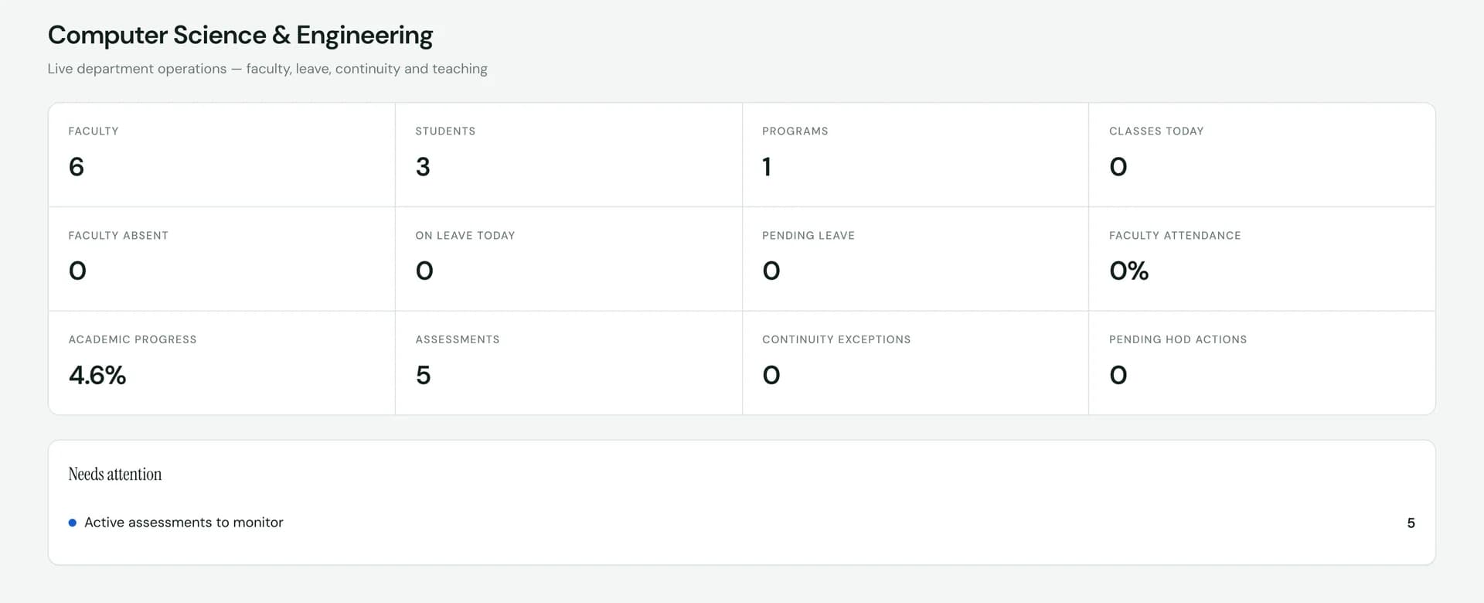
Task: Click the Computer Science & Engineering title
Action: [240, 35]
